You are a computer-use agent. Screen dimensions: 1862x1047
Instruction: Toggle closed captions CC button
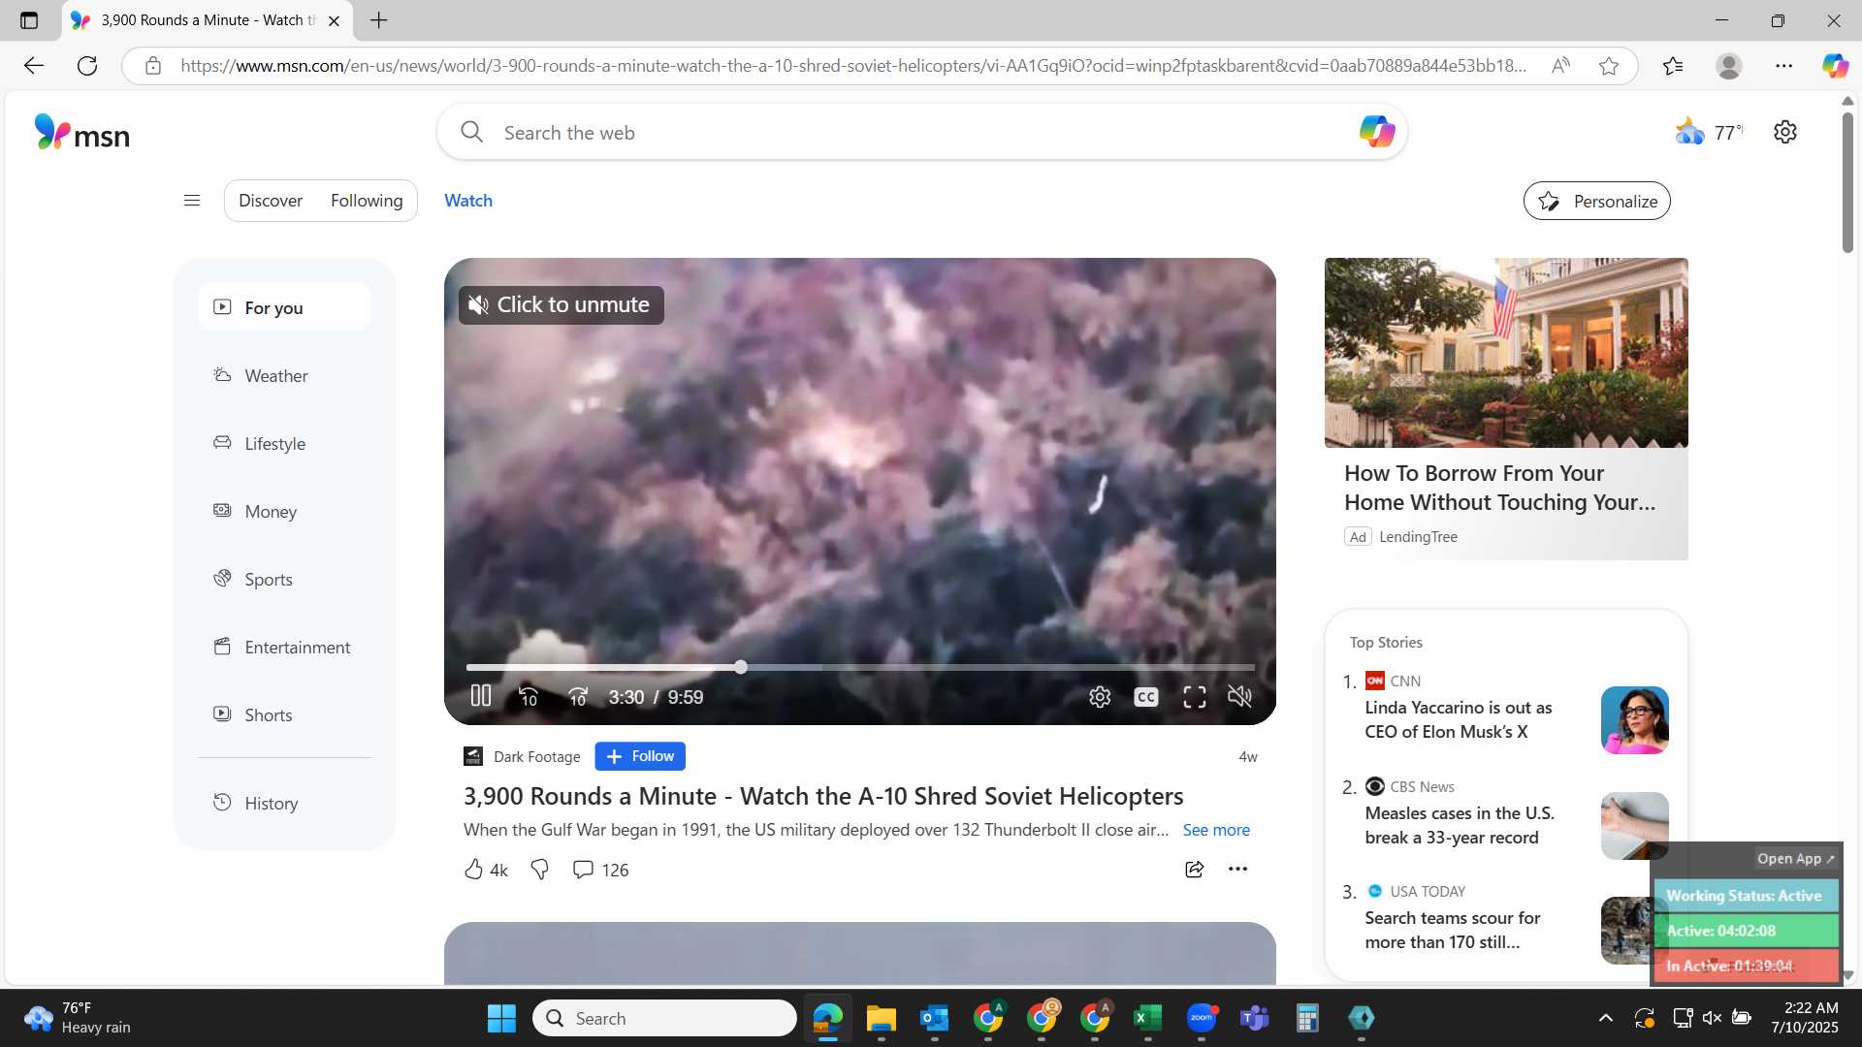pos(1146,696)
